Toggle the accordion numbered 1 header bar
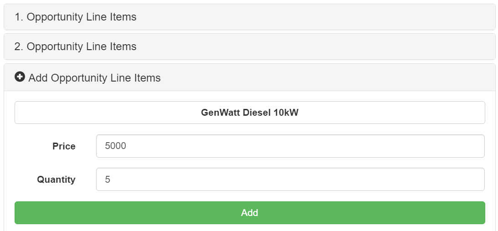 [249, 17]
